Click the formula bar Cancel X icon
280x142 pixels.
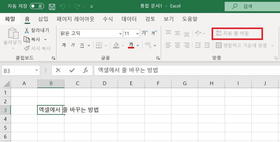tap(58, 71)
